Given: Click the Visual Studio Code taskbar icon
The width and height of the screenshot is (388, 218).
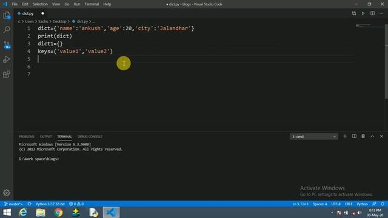Looking at the screenshot, I should pos(111,213).
